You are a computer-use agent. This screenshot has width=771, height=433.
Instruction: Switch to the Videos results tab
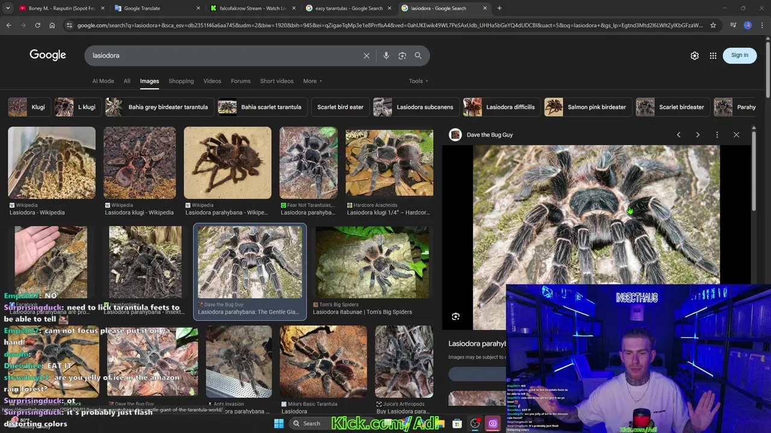coord(212,81)
